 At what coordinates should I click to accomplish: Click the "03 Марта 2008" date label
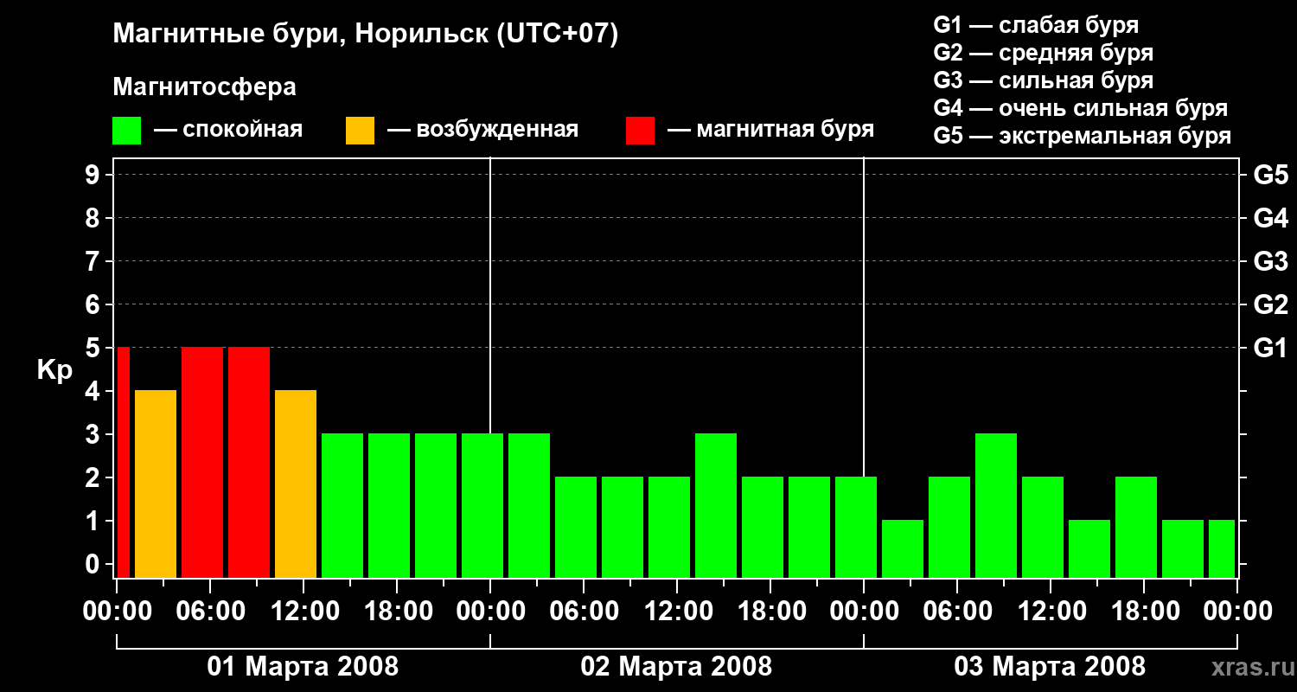point(1050,667)
